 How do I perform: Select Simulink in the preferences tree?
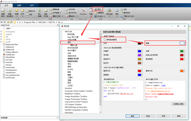click(x=68, y=88)
